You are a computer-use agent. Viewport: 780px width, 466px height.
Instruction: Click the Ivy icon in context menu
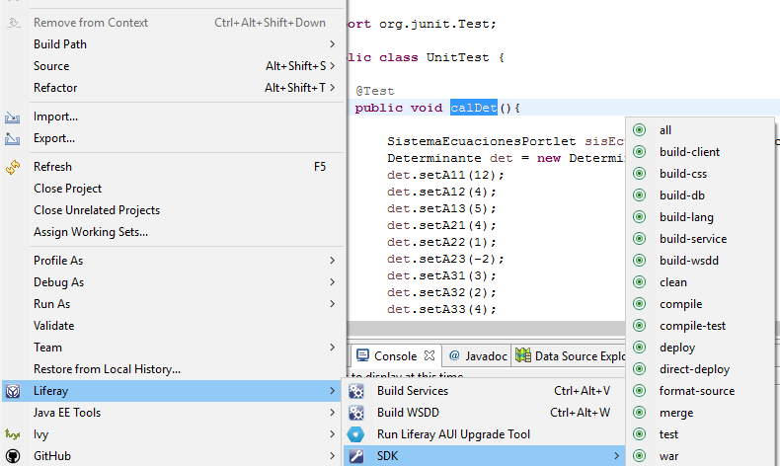tap(13, 434)
